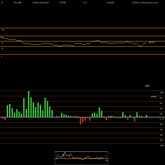The height and width of the screenshot is (165, 165).
Task: Click the RSI value 42.37 label
Action: [152, 42]
